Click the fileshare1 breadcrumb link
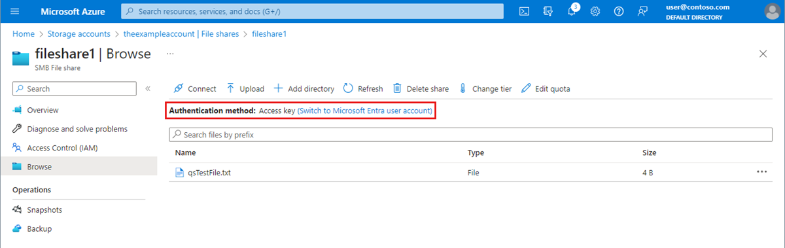The width and height of the screenshot is (785, 248). 270,33
